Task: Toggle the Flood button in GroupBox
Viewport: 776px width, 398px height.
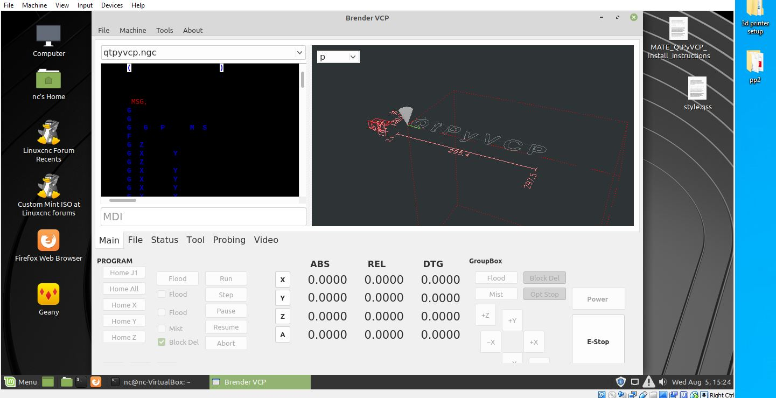Action: coord(496,278)
